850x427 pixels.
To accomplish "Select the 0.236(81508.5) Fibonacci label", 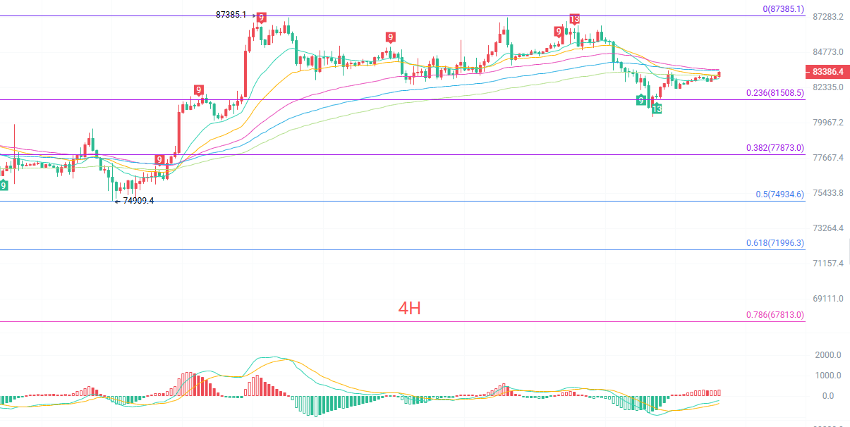I will (775, 93).
